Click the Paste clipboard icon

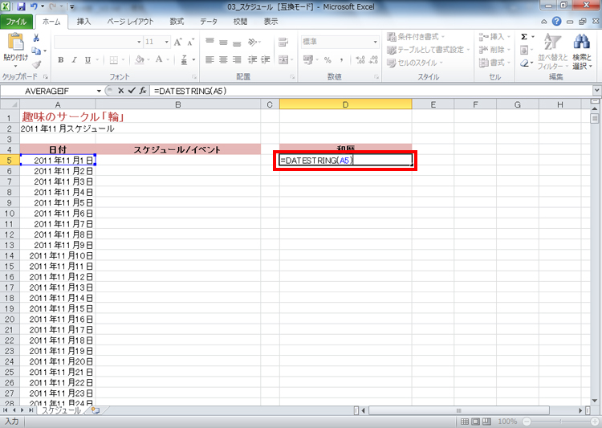tap(15, 42)
